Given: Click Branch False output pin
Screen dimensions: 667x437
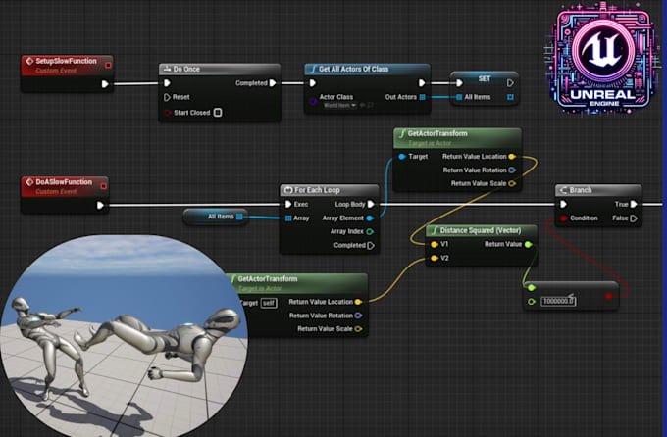Looking at the screenshot, I should (x=634, y=218).
